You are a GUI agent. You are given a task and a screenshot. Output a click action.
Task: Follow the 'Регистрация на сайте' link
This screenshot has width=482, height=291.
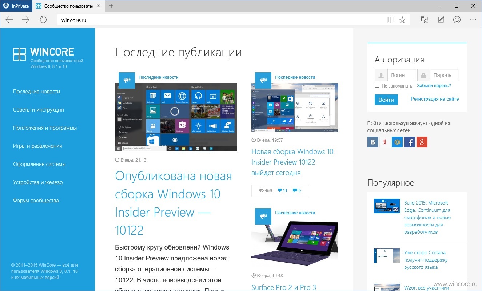[x=435, y=99]
